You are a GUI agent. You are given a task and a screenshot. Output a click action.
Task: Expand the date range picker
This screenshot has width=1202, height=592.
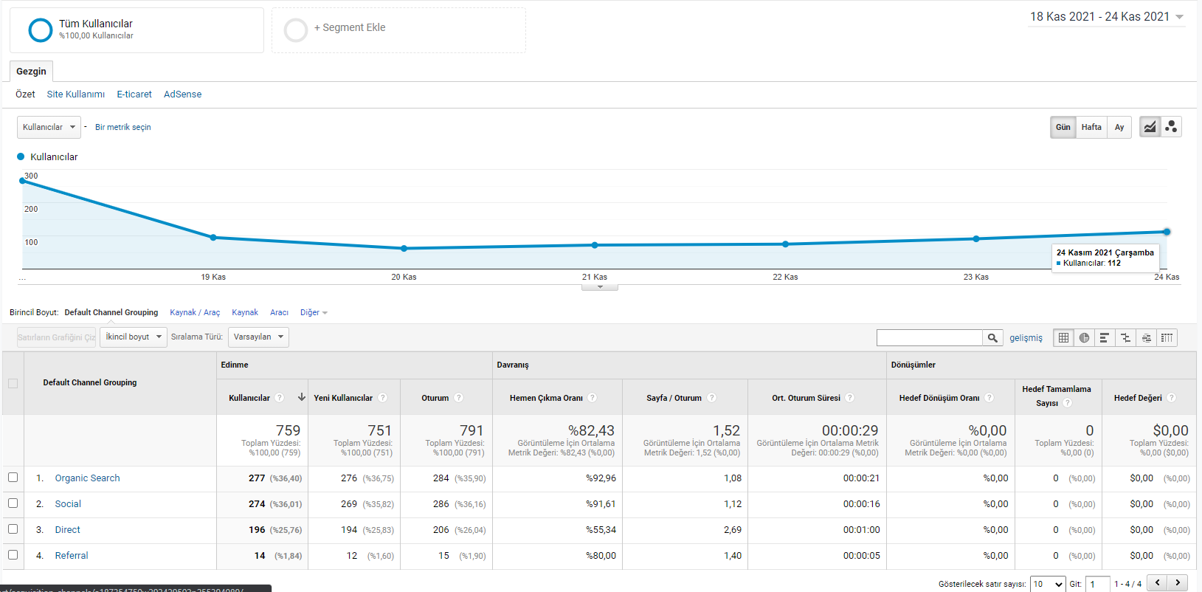[x=1107, y=16]
